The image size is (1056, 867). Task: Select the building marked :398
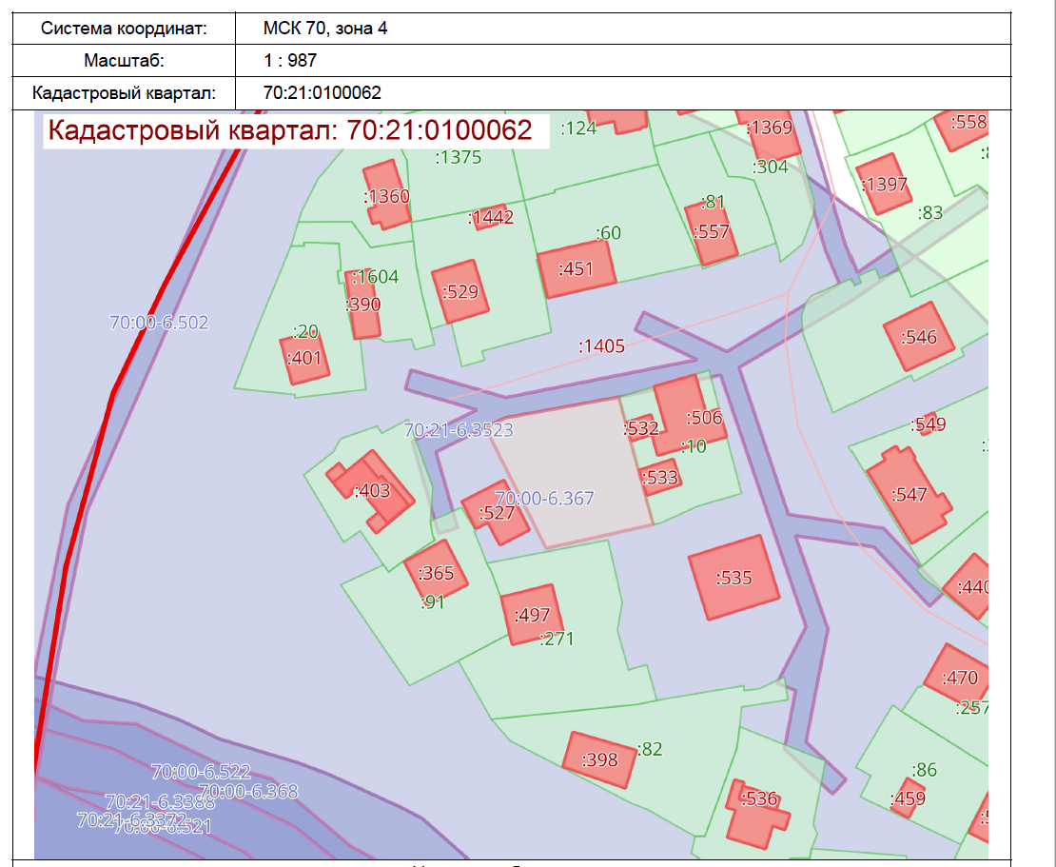click(599, 759)
